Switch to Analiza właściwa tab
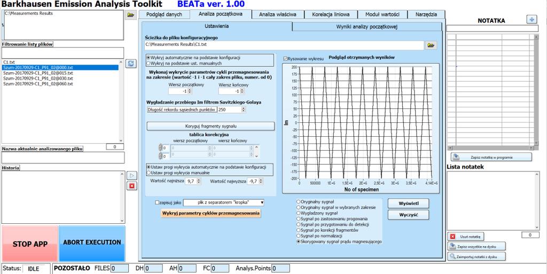The width and height of the screenshot is (547, 274). click(x=278, y=14)
